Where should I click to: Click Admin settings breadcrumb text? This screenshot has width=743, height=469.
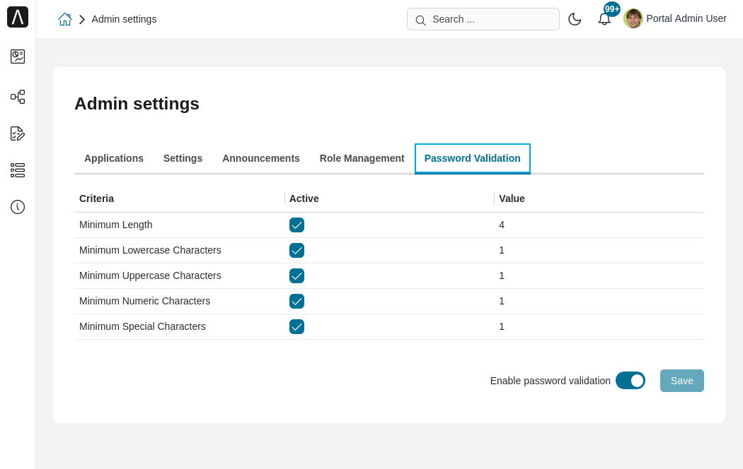pyautogui.click(x=124, y=19)
